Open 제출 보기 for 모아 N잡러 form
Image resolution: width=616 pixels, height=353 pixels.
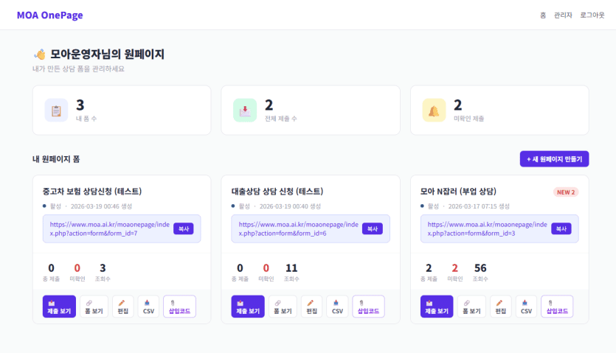(437, 306)
